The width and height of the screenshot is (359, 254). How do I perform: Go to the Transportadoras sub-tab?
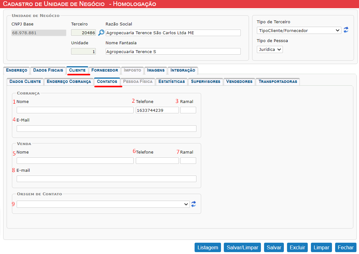(278, 81)
